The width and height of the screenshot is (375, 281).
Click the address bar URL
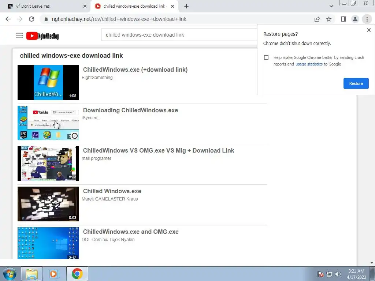pyautogui.click(x=119, y=19)
